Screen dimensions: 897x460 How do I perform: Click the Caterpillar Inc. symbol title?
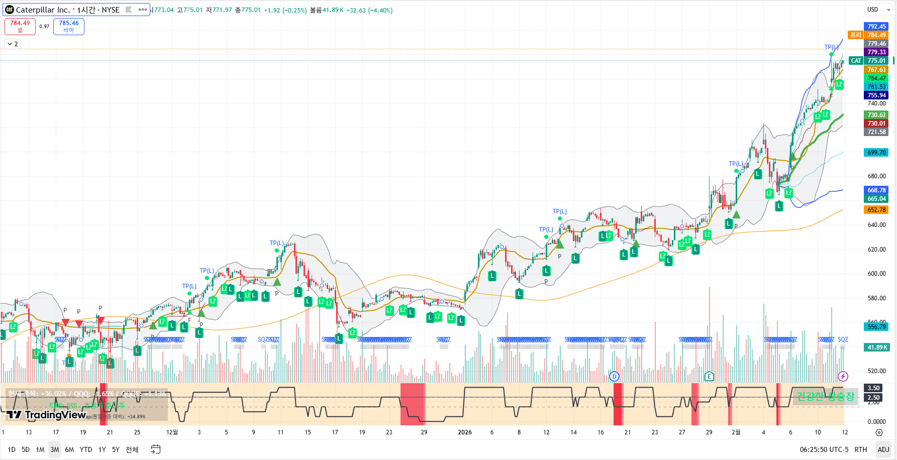pyautogui.click(x=43, y=10)
